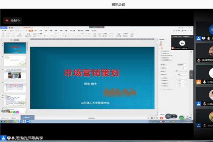Open the second slide thumbnail
Viewport: 213px width, 142px height.
coord(15,61)
